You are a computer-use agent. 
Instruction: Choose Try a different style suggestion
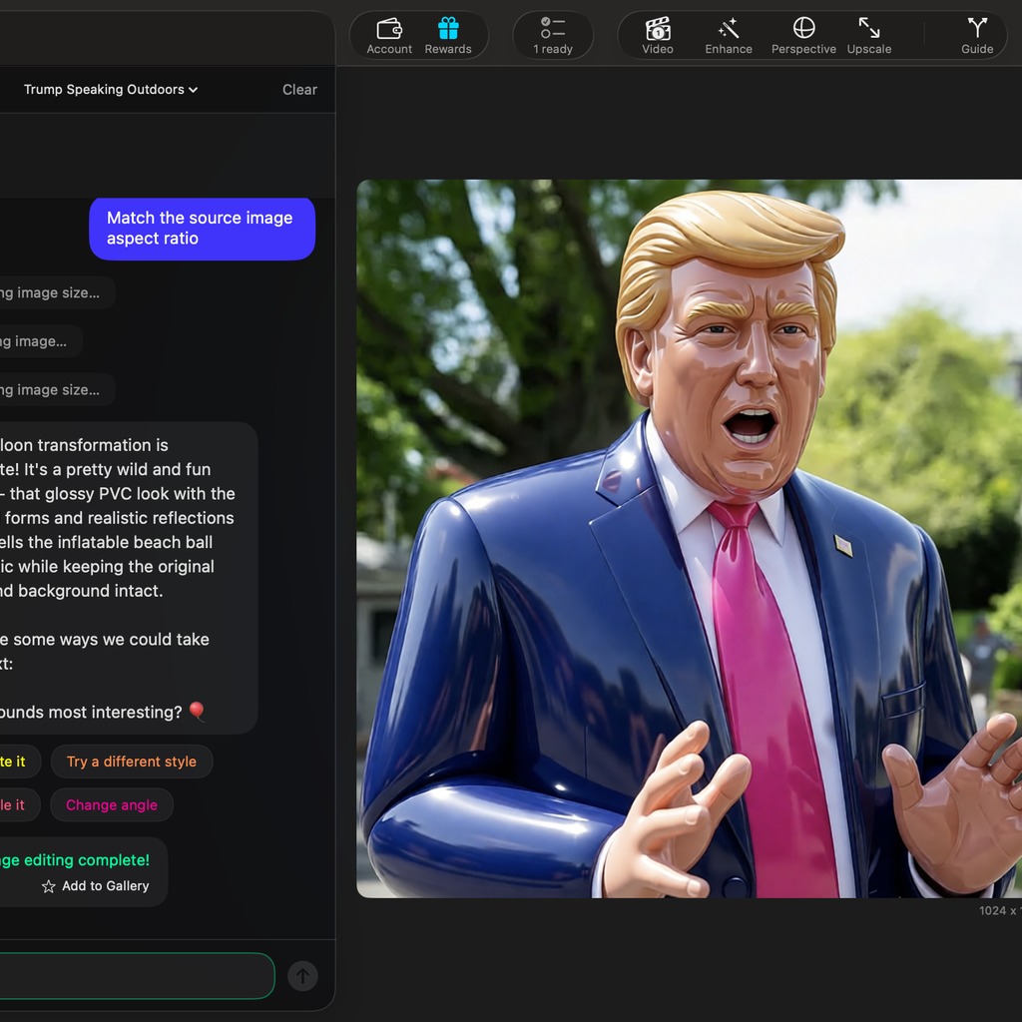[x=132, y=762]
